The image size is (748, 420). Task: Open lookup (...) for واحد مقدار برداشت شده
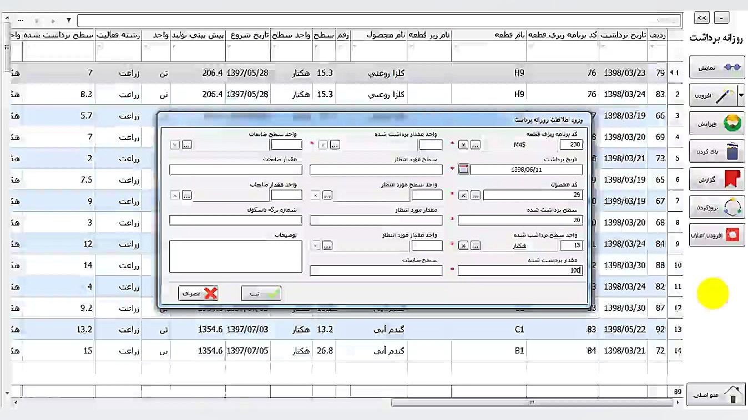coord(335,145)
